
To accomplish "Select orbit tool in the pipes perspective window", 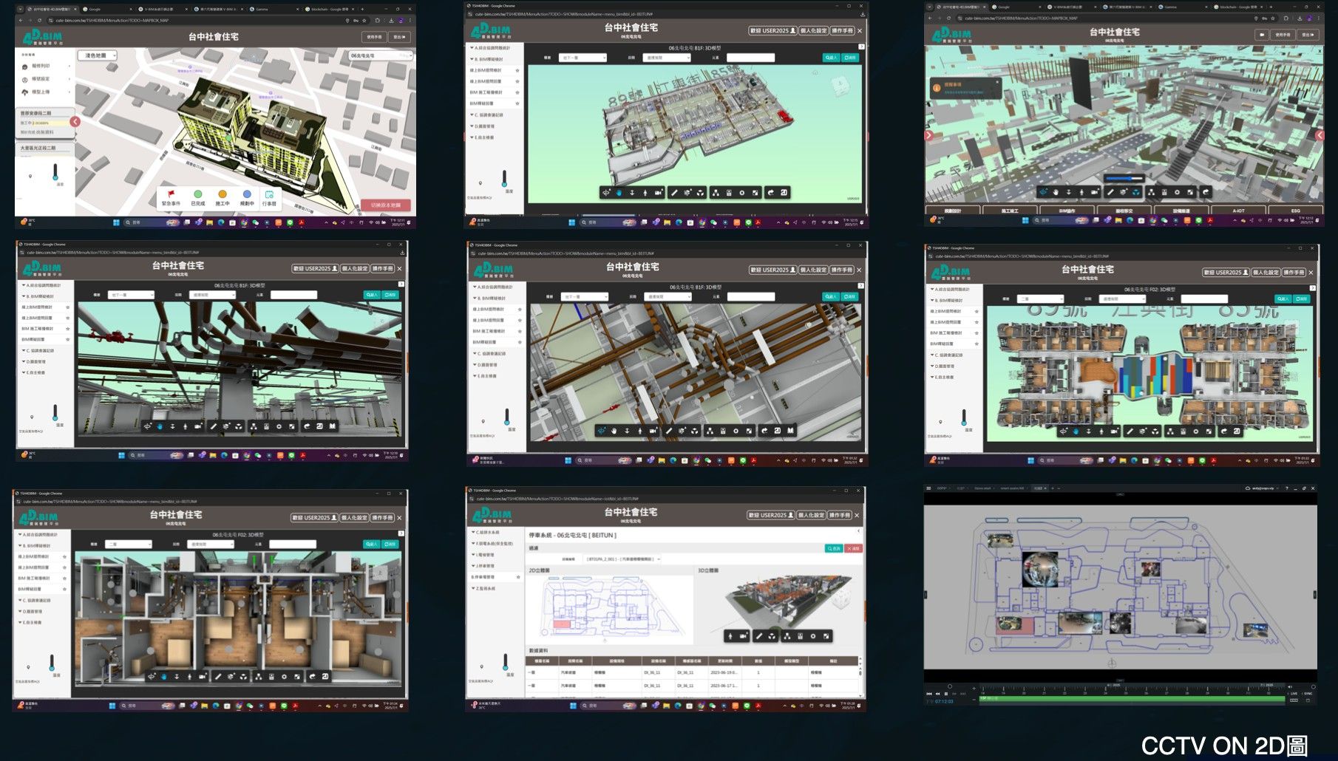I will [x=148, y=426].
